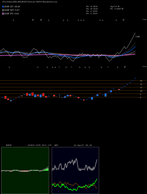
Task: Click the '<Tops' marker label at right
Action: (145, 20)
